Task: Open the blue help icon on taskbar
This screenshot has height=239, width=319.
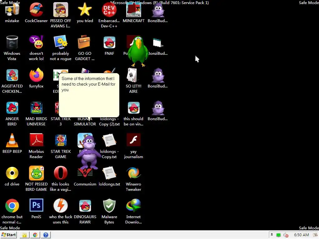Action: (x=46, y=235)
